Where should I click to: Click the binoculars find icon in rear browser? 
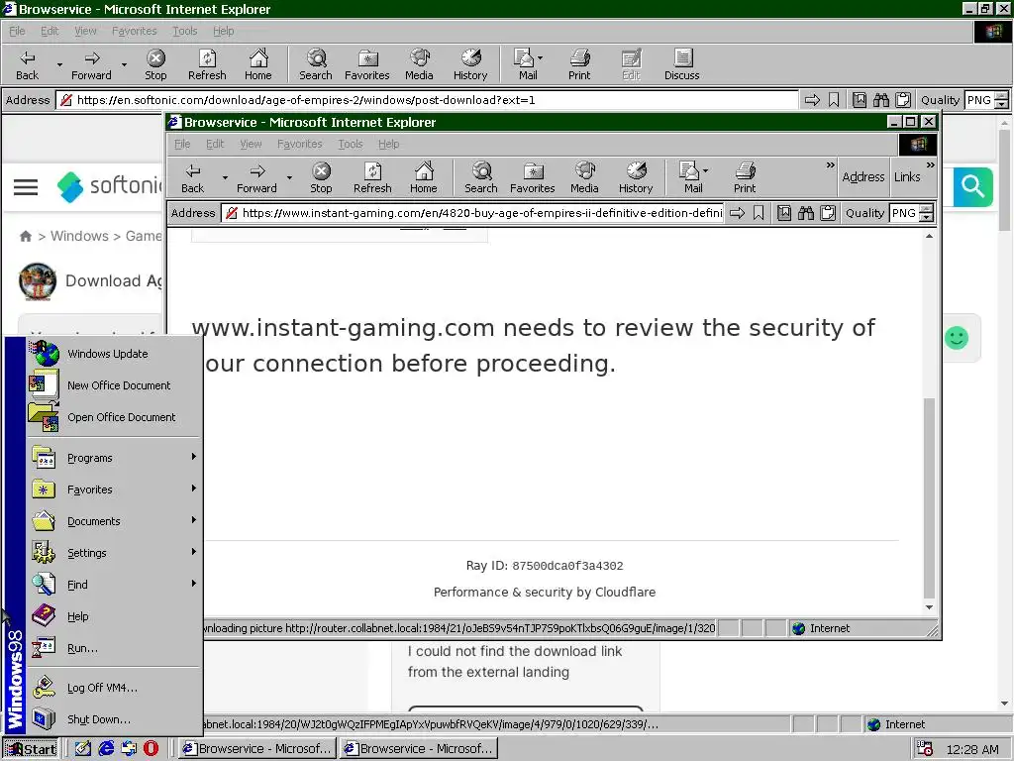pyautogui.click(x=880, y=100)
